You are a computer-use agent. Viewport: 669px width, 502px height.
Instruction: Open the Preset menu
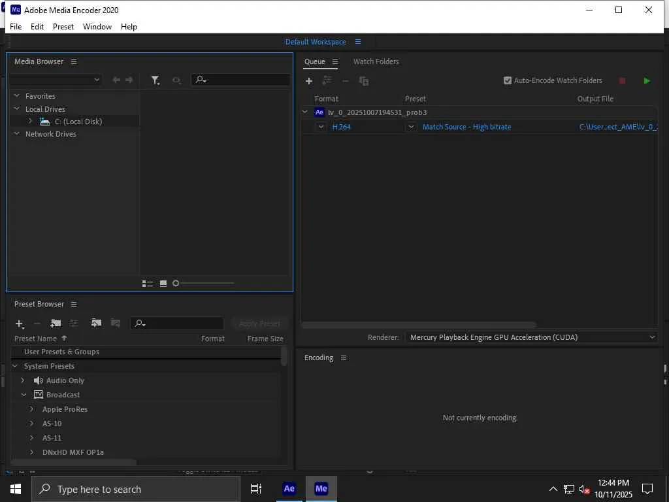pos(63,26)
